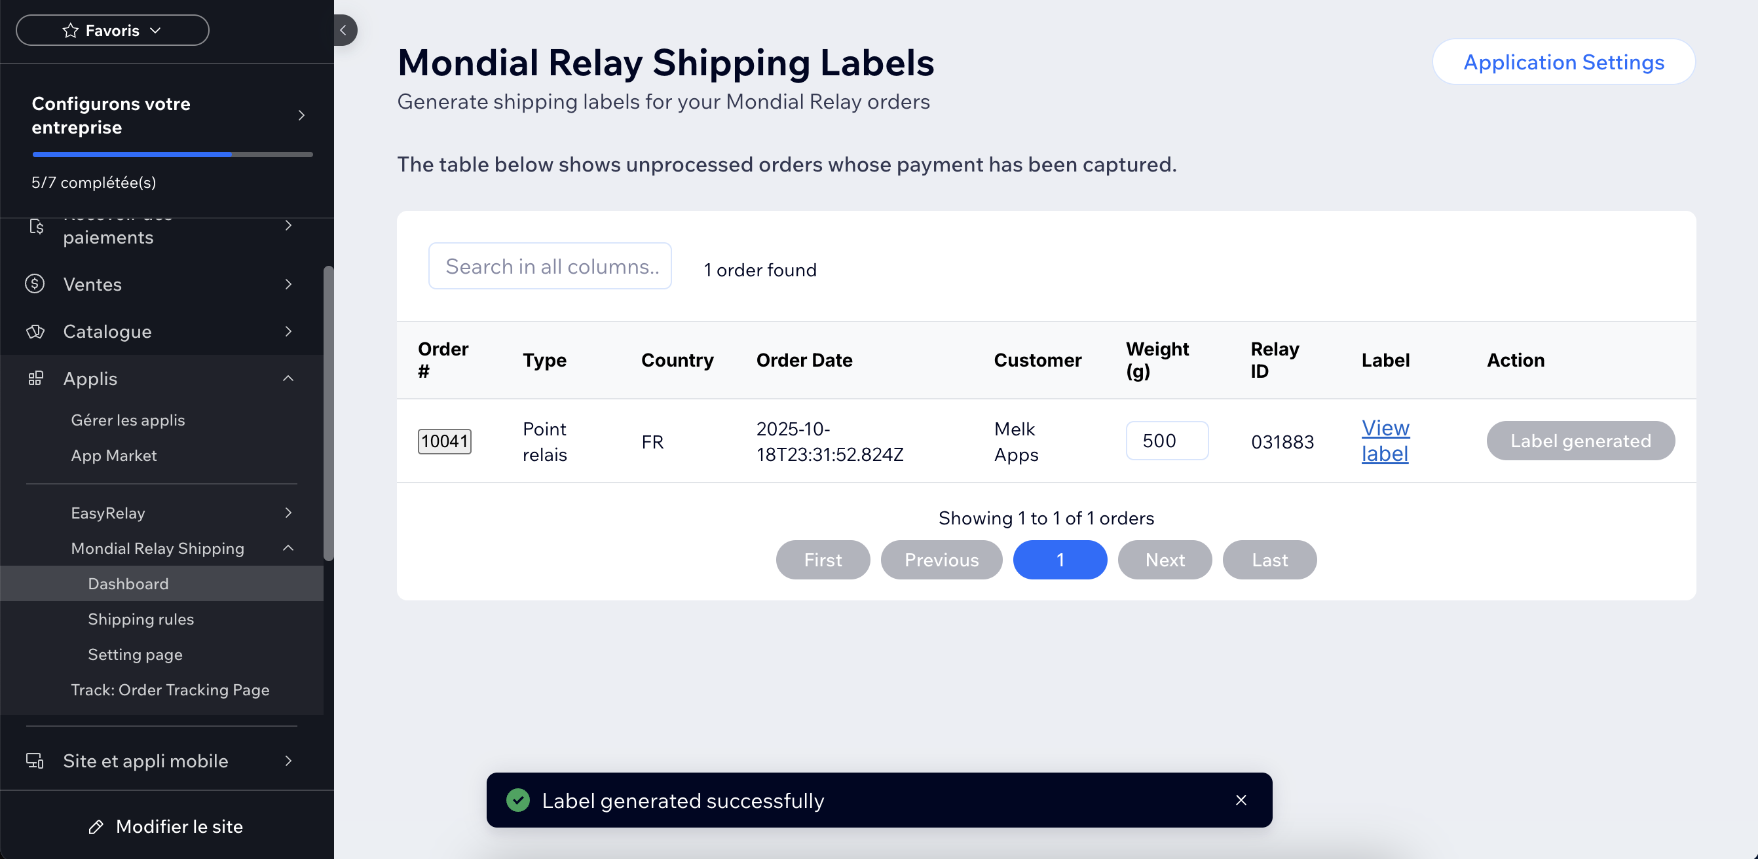Click the payments icon in sidebar

(36, 227)
